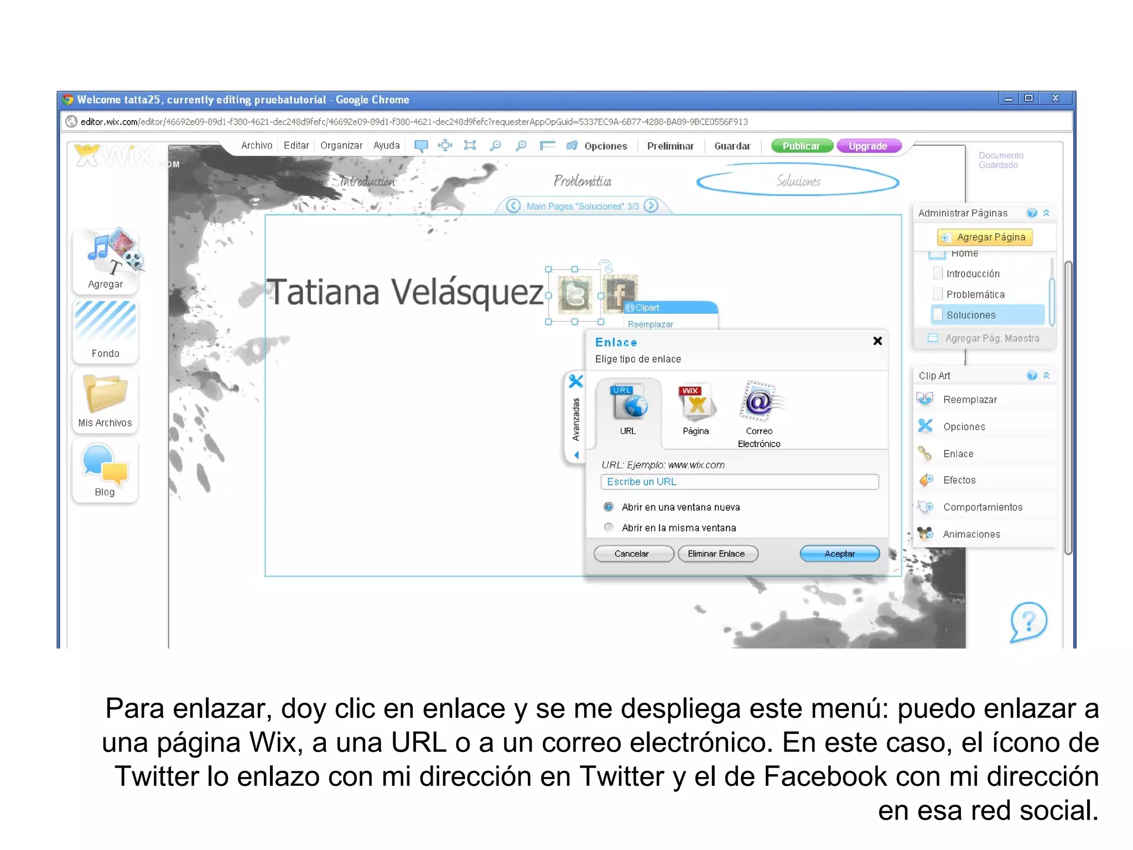
Task: Select Abrir en una ventana nueva
Action: pyautogui.click(x=609, y=507)
